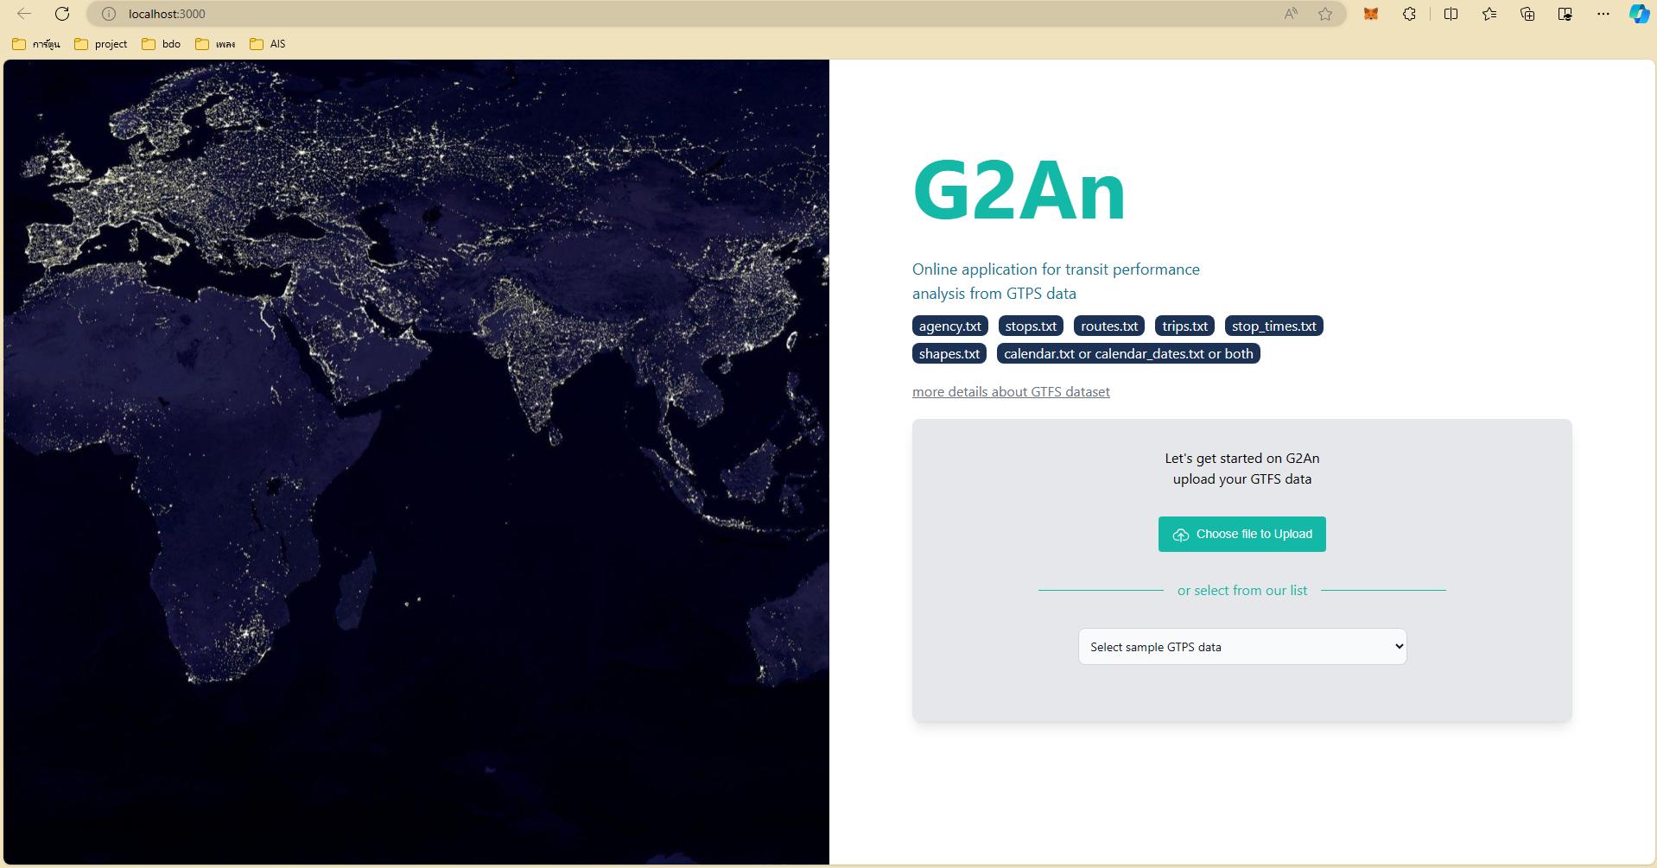Click the read aloud icon
Screen dimensions: 1657x868
pos(1291,14)
